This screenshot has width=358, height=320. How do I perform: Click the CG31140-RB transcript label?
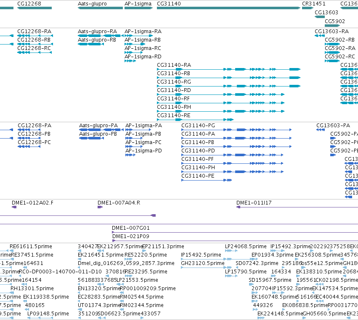coord(173,73)
